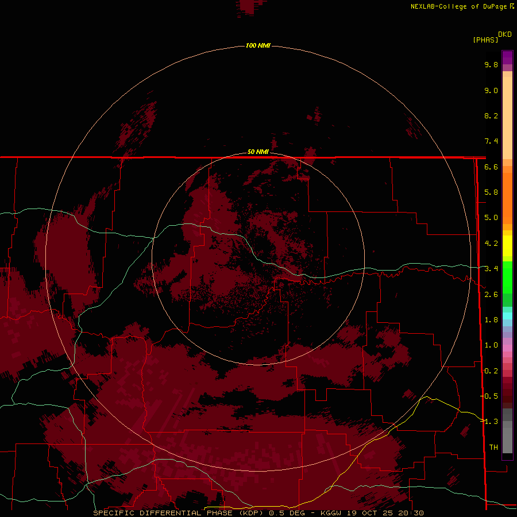Click the KGGW 19 OCT 25 20:30 timestamp
Image resolution: width=517 pixels, height=517 pixels.
tap(372, 513)
